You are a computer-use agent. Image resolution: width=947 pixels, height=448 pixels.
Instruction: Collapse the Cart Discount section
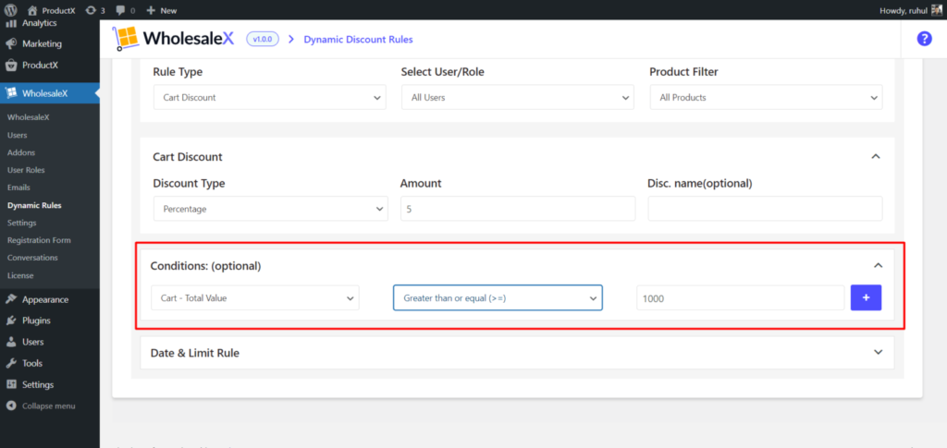click(x=876, y=156)
